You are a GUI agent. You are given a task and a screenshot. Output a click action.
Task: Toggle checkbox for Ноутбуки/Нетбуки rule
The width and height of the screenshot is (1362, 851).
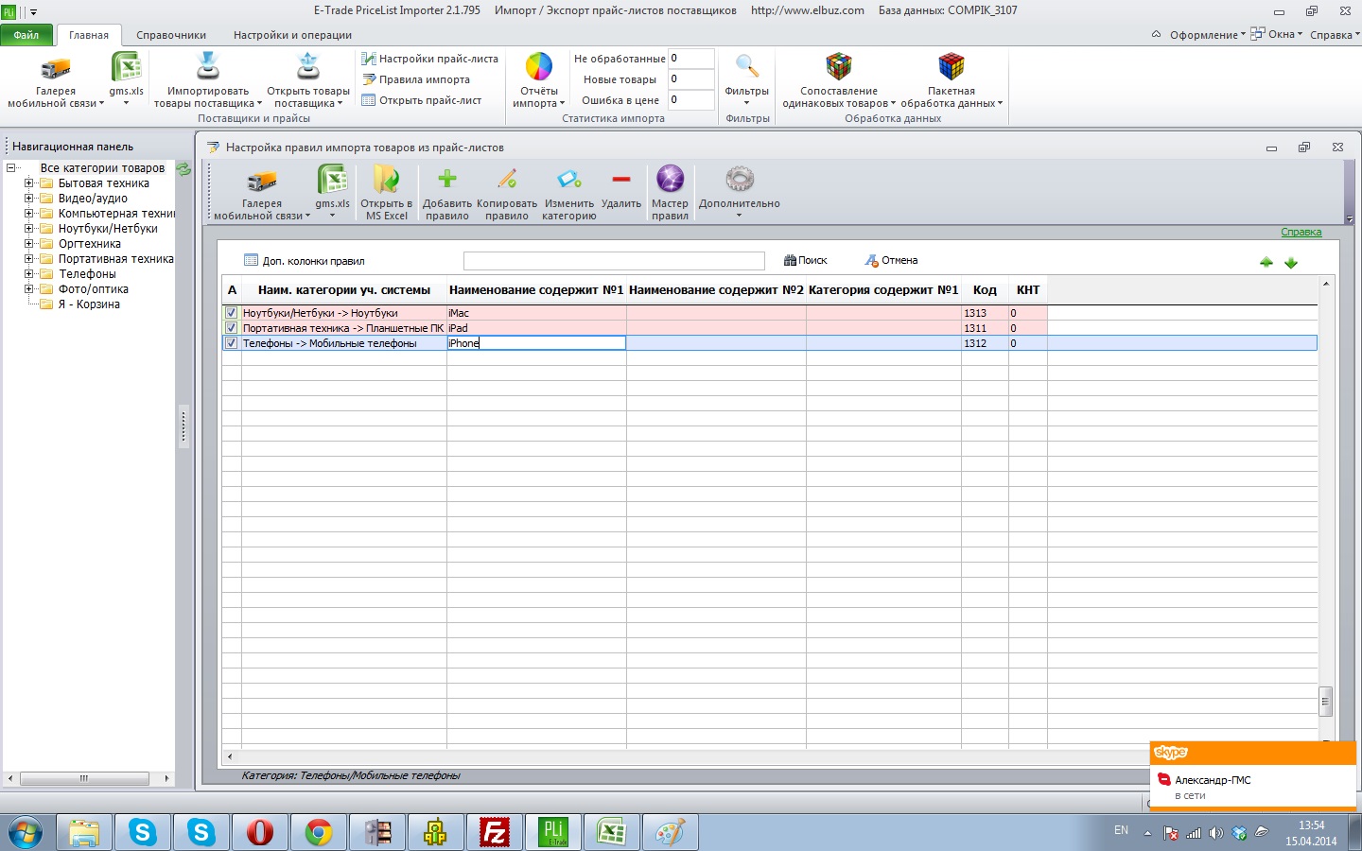[231, 313]
